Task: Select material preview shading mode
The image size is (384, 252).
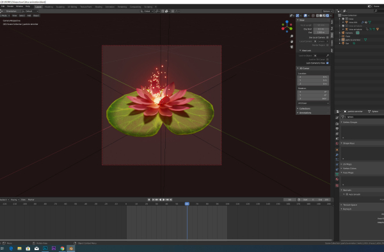Action: 324,15
